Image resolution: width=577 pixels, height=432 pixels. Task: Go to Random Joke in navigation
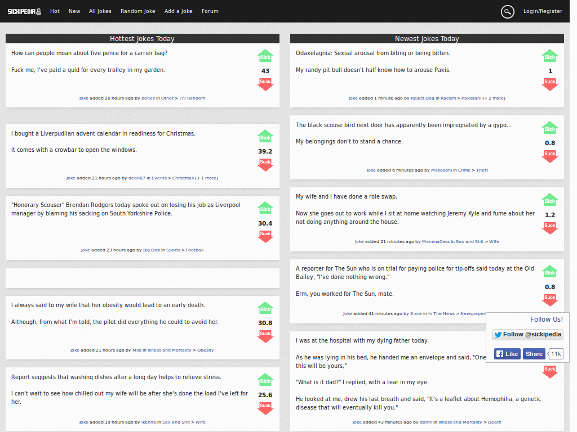(x=138, y=11)
